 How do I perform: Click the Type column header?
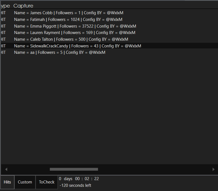[x=5, y=6]
